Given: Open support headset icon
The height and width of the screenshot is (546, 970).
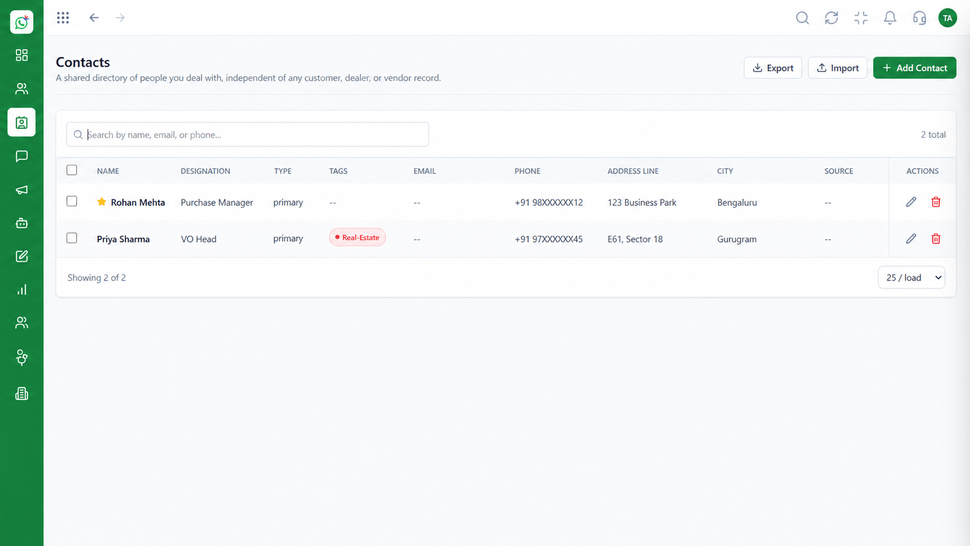Looking at the screenshot, I should pyautogui.click(x=920, y=18).
